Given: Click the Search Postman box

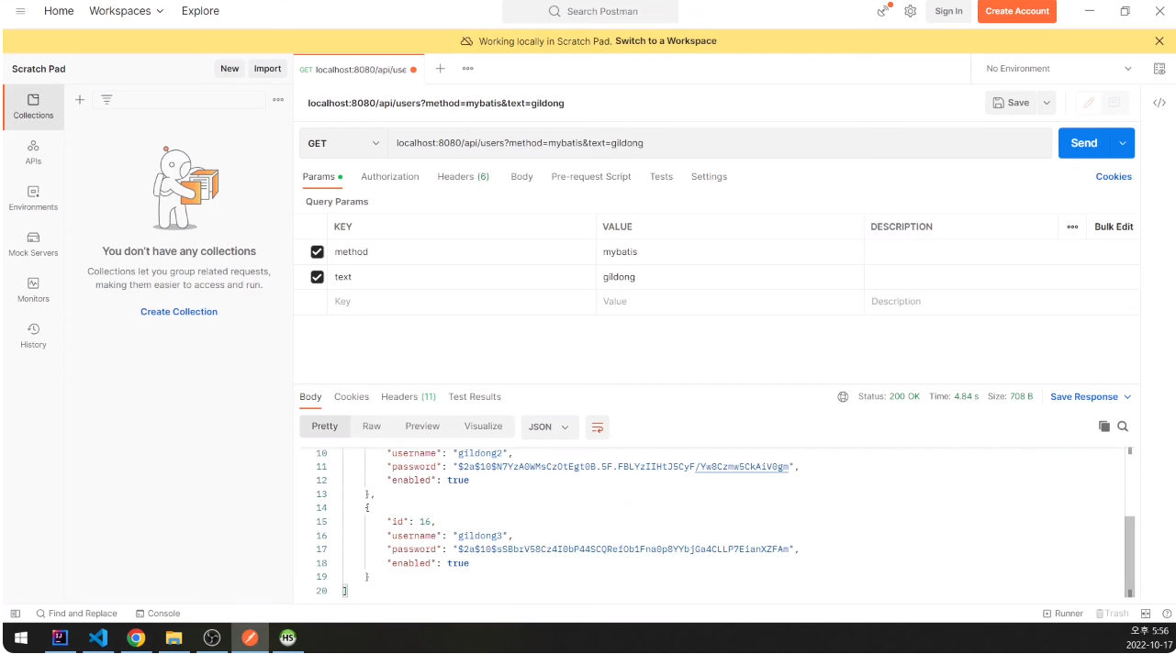Looking at the screenshot, I should tap(590, 11).
